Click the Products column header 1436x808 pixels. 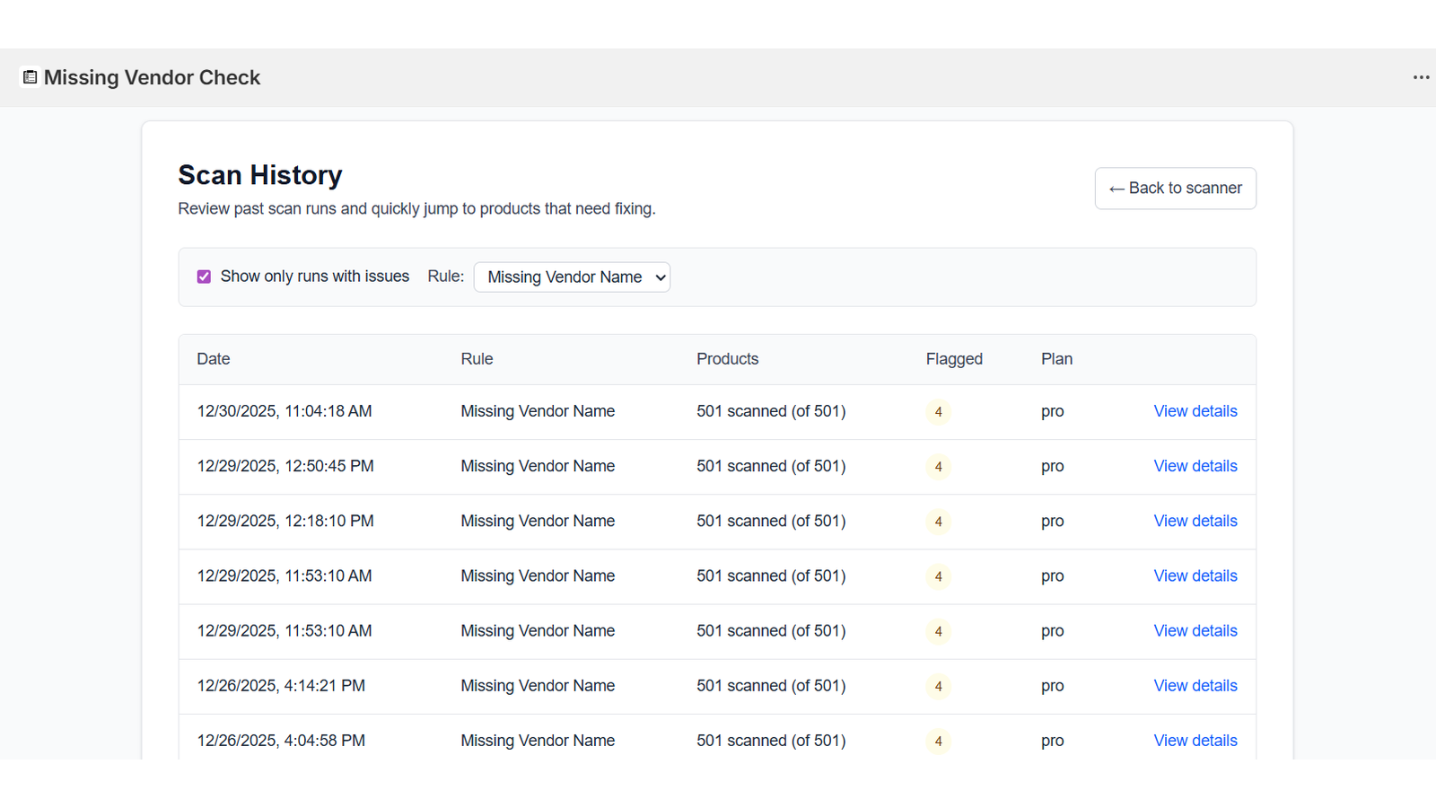pyautogui.click(x=727, y=359)
